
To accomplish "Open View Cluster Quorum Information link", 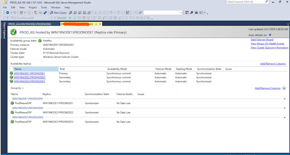I will point(270,48).
